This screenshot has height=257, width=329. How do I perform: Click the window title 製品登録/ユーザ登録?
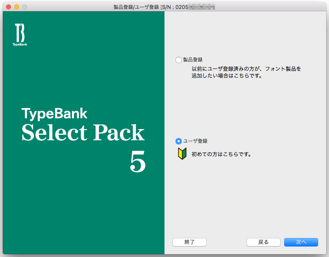(x=136, y=7)
